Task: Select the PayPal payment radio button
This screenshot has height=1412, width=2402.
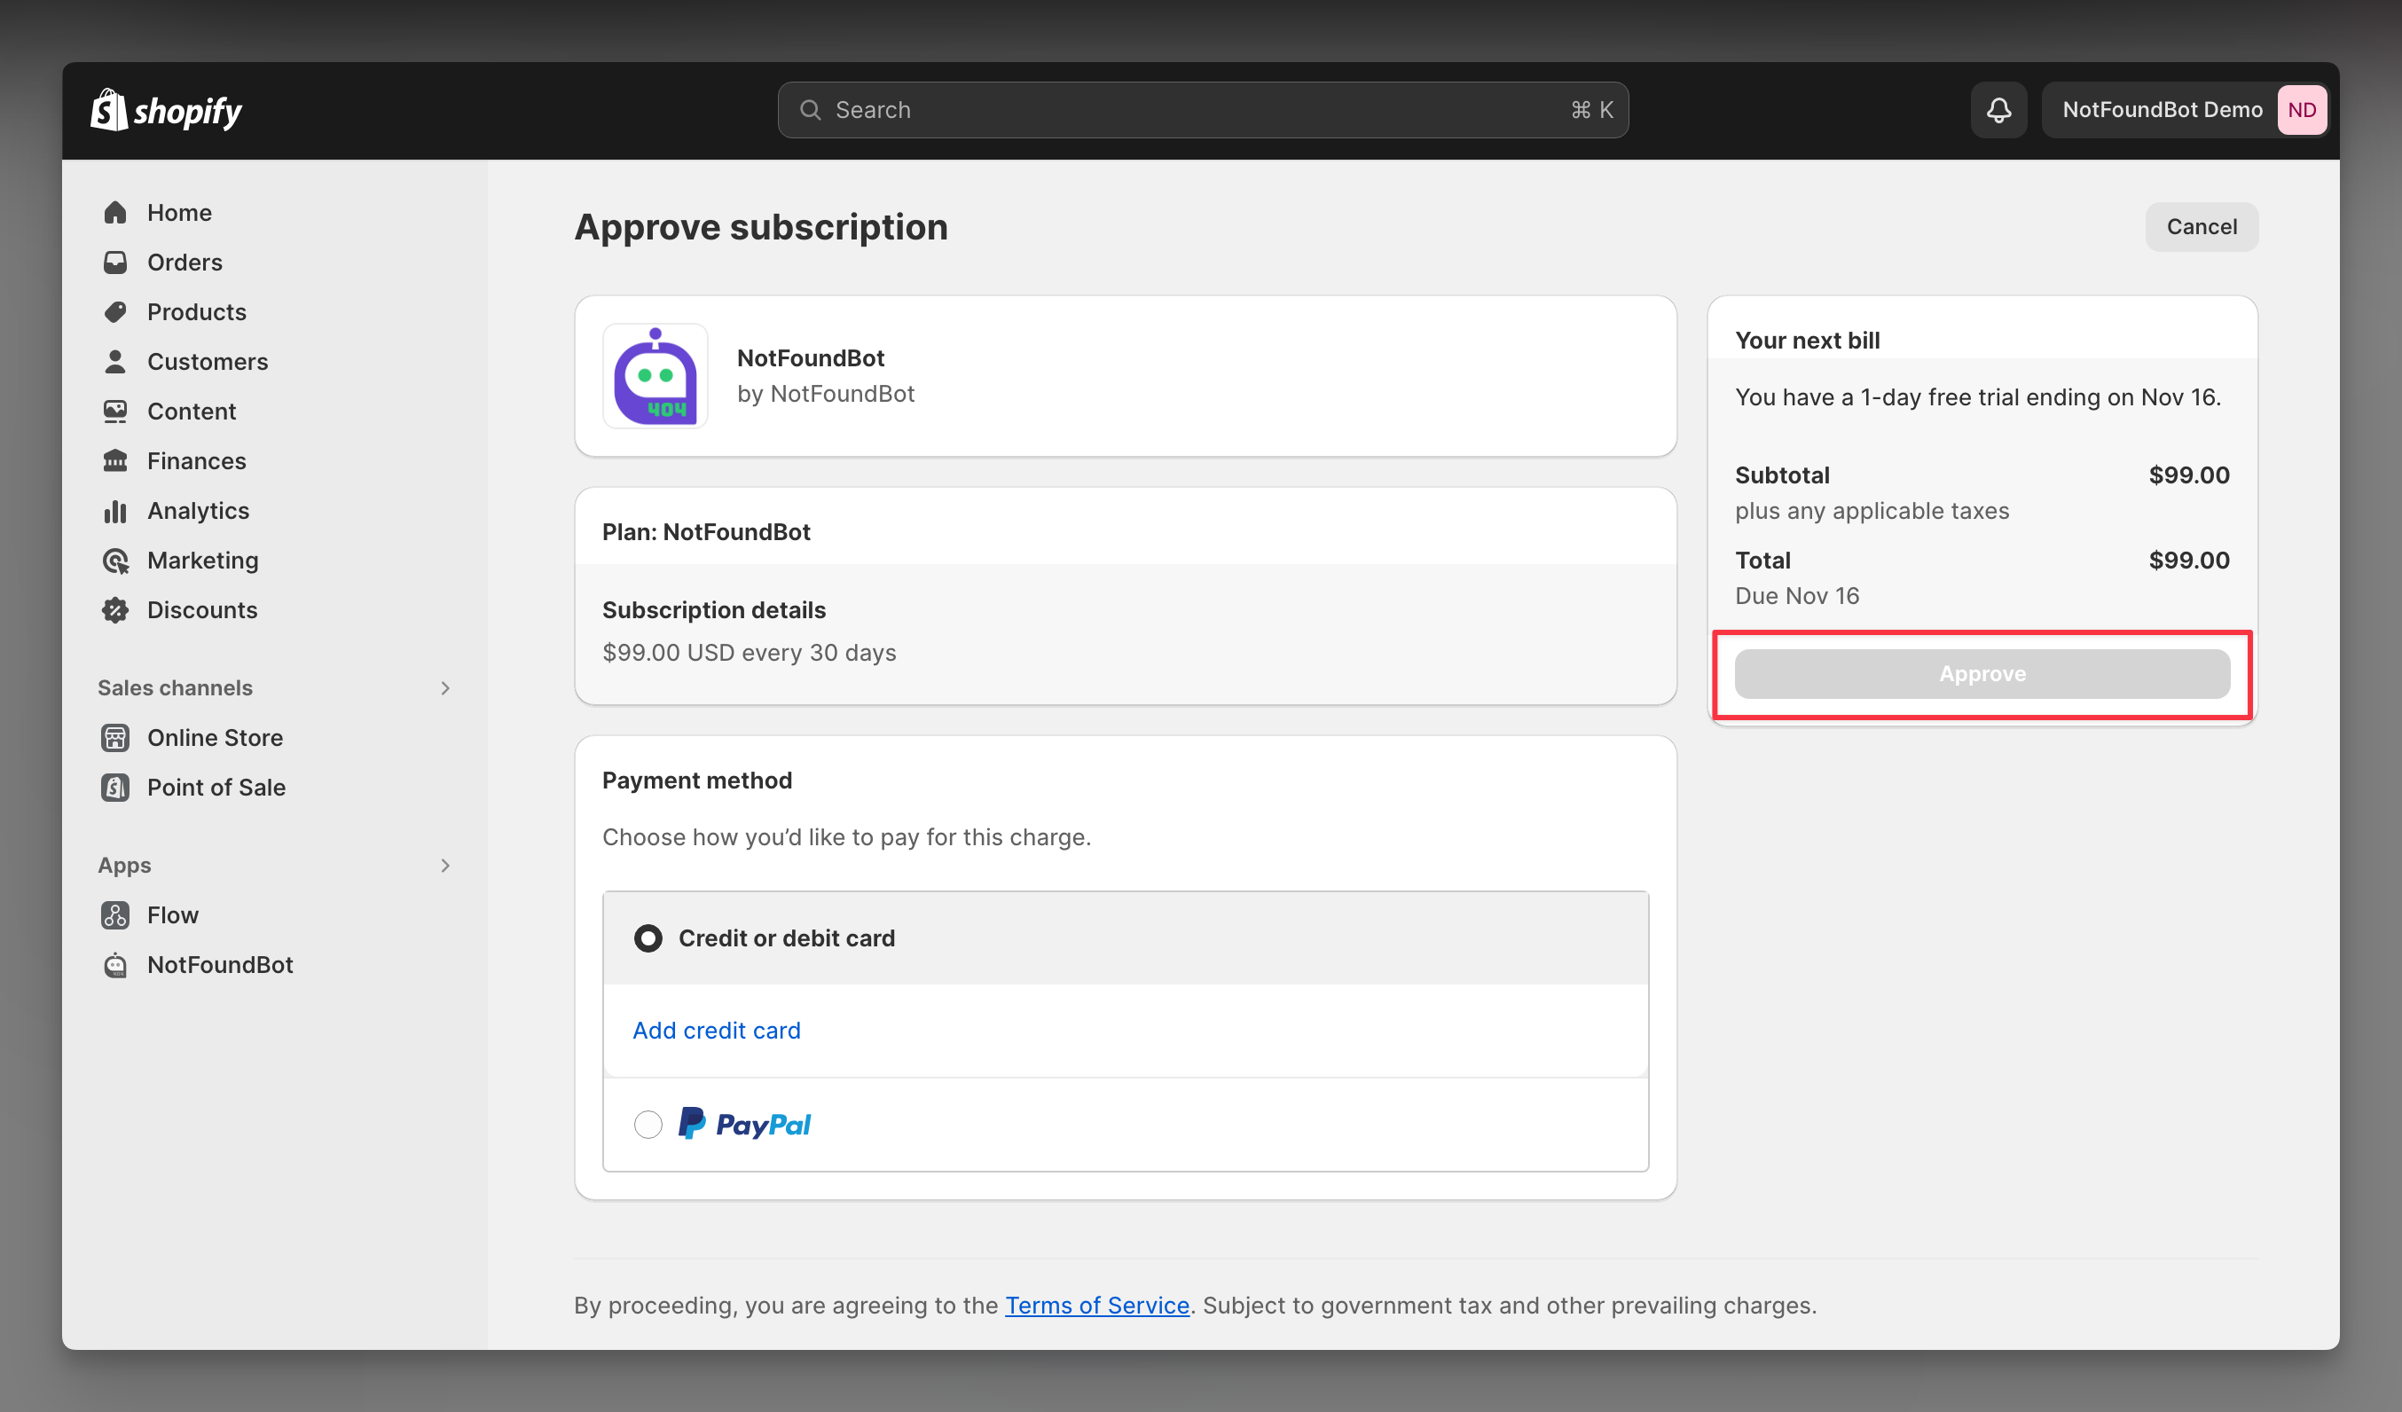Action: tap(648, 1123)
